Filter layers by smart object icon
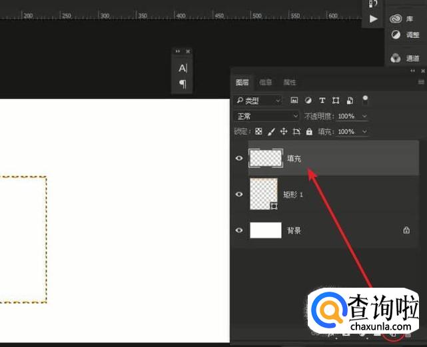Screen dimensions: 427x347 (350, 101)
